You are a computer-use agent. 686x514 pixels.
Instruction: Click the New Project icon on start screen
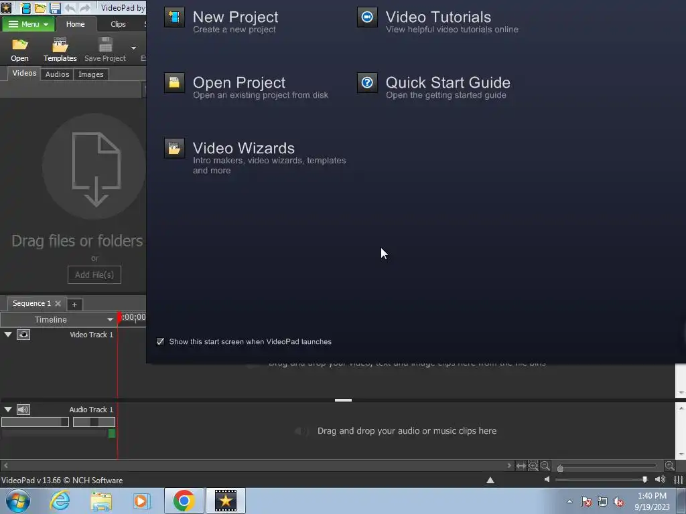174,17
